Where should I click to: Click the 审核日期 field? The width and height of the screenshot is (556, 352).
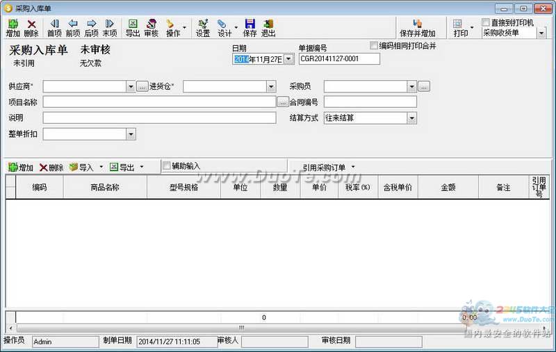pyautogui.click(x=389, y=342)
